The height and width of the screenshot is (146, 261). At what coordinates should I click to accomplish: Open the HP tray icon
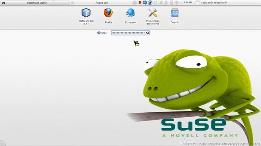click(145, 3)
